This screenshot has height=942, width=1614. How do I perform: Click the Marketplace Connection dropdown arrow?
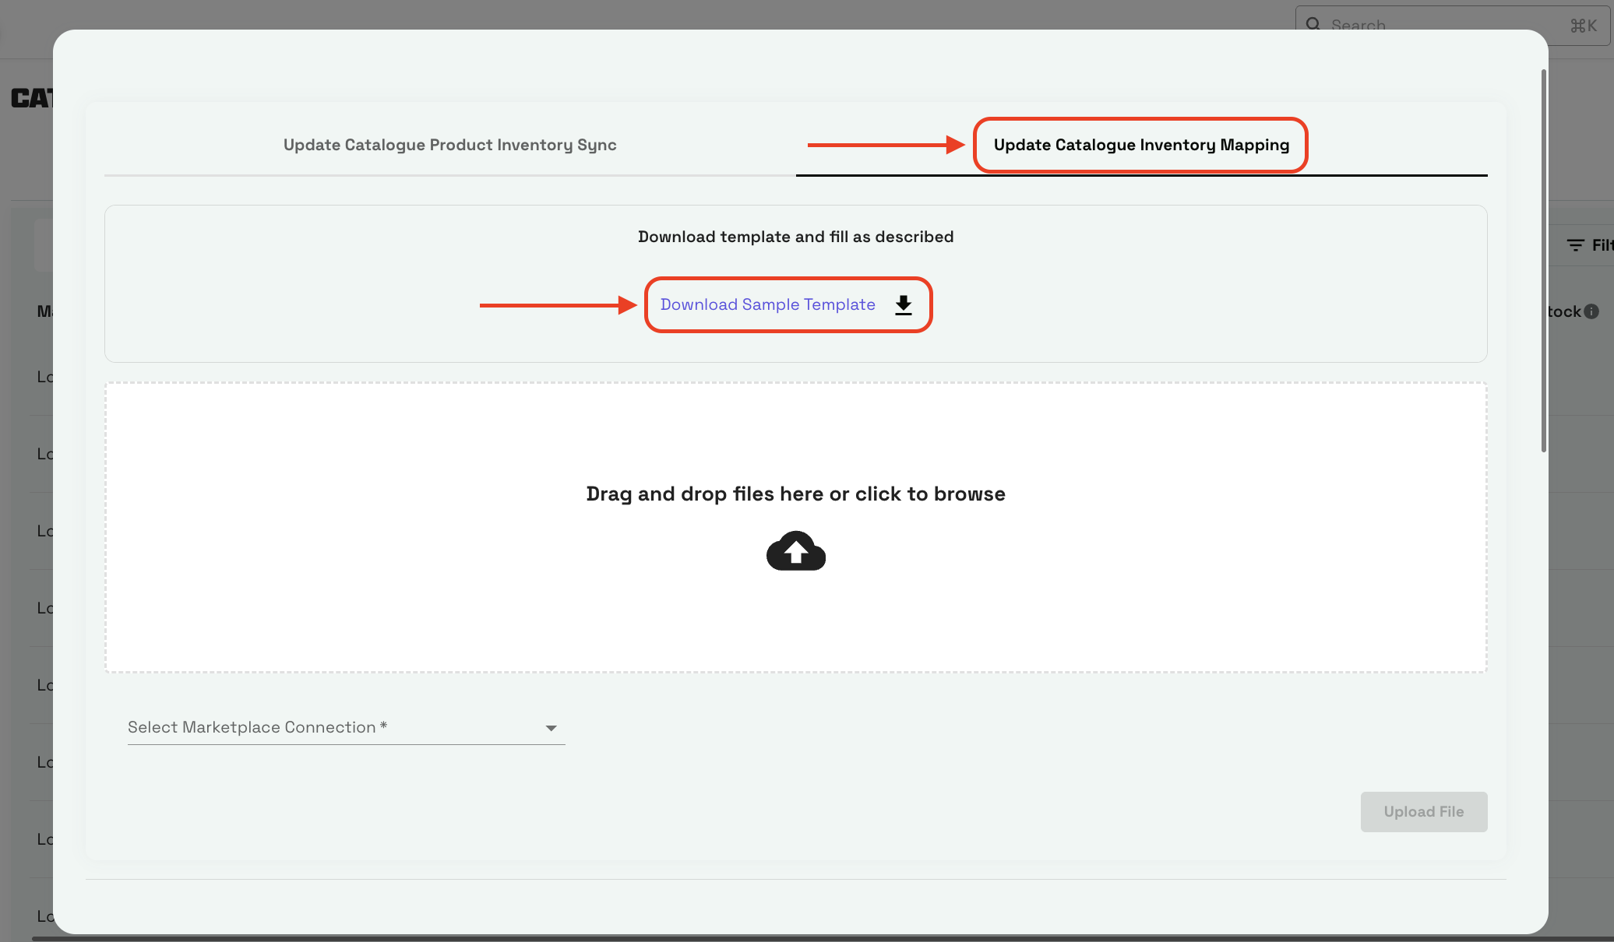pos(551,728)
